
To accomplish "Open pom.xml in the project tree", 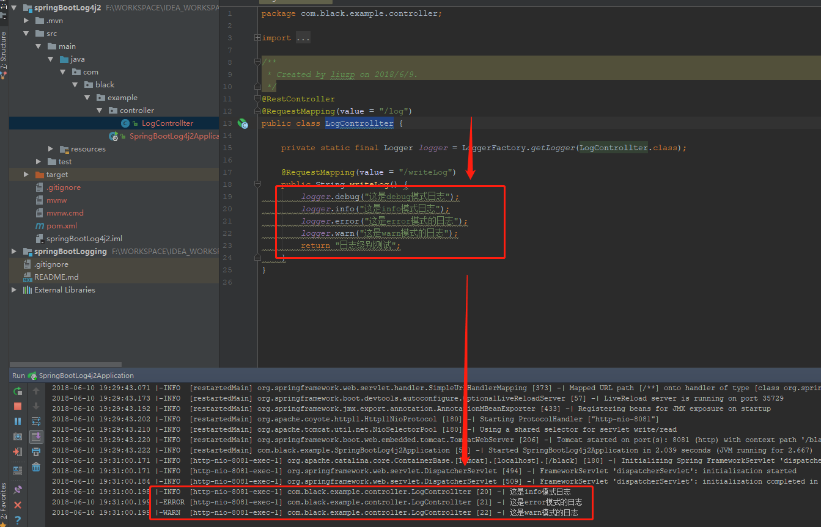I will pyautogui.click(x=62, y=226).
